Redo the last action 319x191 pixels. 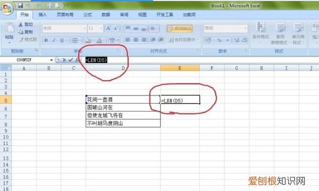pyautogui.click(x=39, y=5)
